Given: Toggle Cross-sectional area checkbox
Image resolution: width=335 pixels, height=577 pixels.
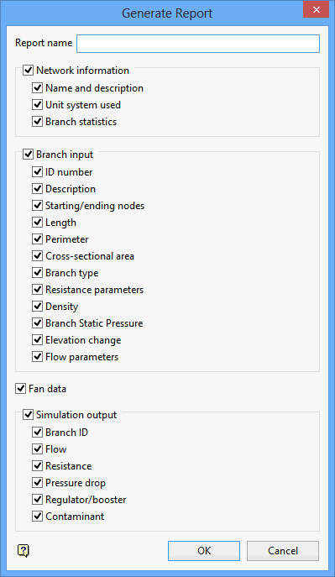Looking at the screenshot, I should click(37, 256).
